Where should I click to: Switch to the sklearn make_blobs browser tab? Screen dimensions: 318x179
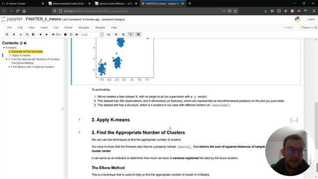(70, 3)
